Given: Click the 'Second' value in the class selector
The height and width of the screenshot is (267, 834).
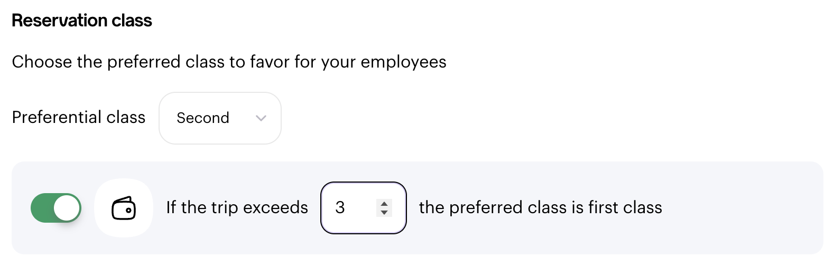Looking at the screenshot, I should pyautogui.click(x=203, y=118).
